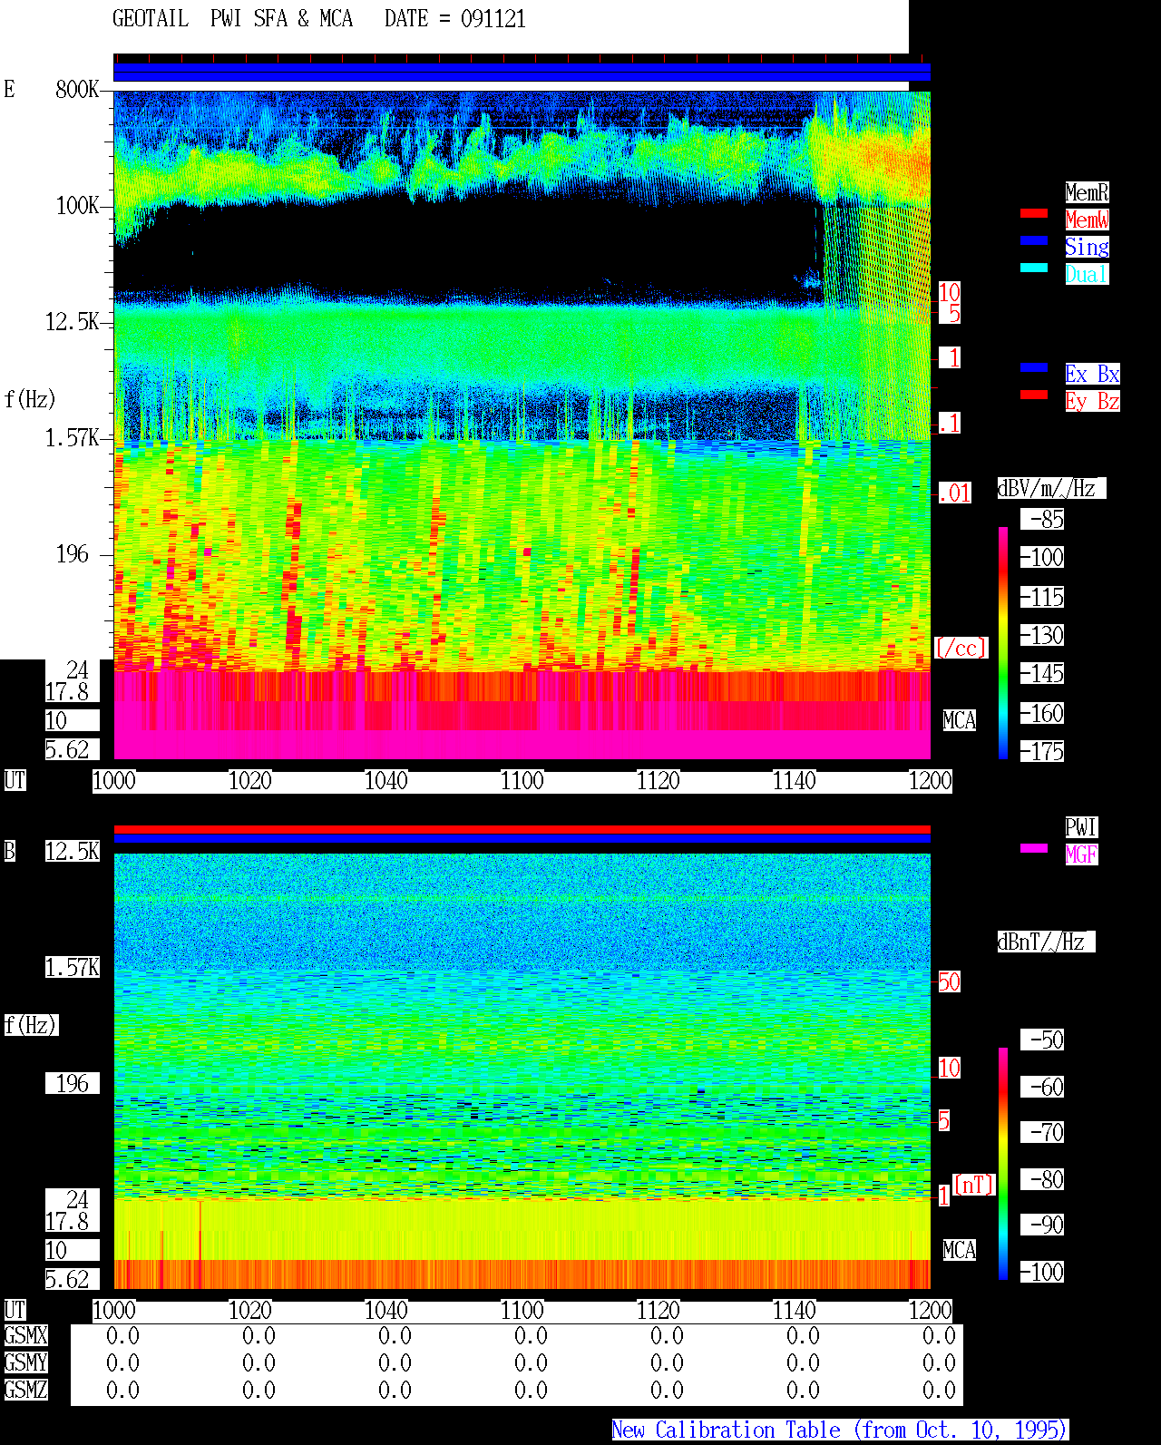Click the E-panel MCA label

960,721
